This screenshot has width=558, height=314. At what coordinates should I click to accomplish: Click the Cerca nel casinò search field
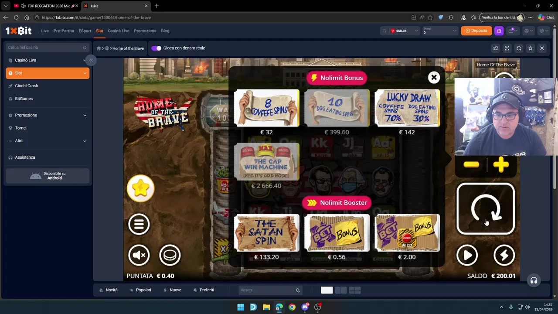pos(48,48)
